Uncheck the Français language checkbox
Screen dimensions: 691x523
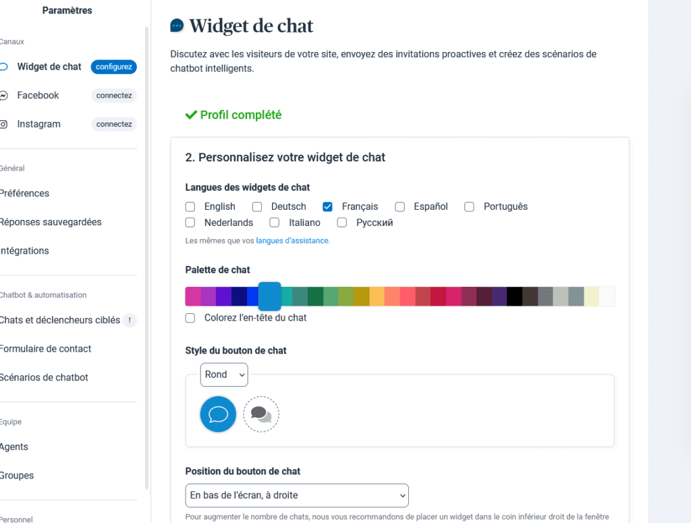(x=327, y=207)
